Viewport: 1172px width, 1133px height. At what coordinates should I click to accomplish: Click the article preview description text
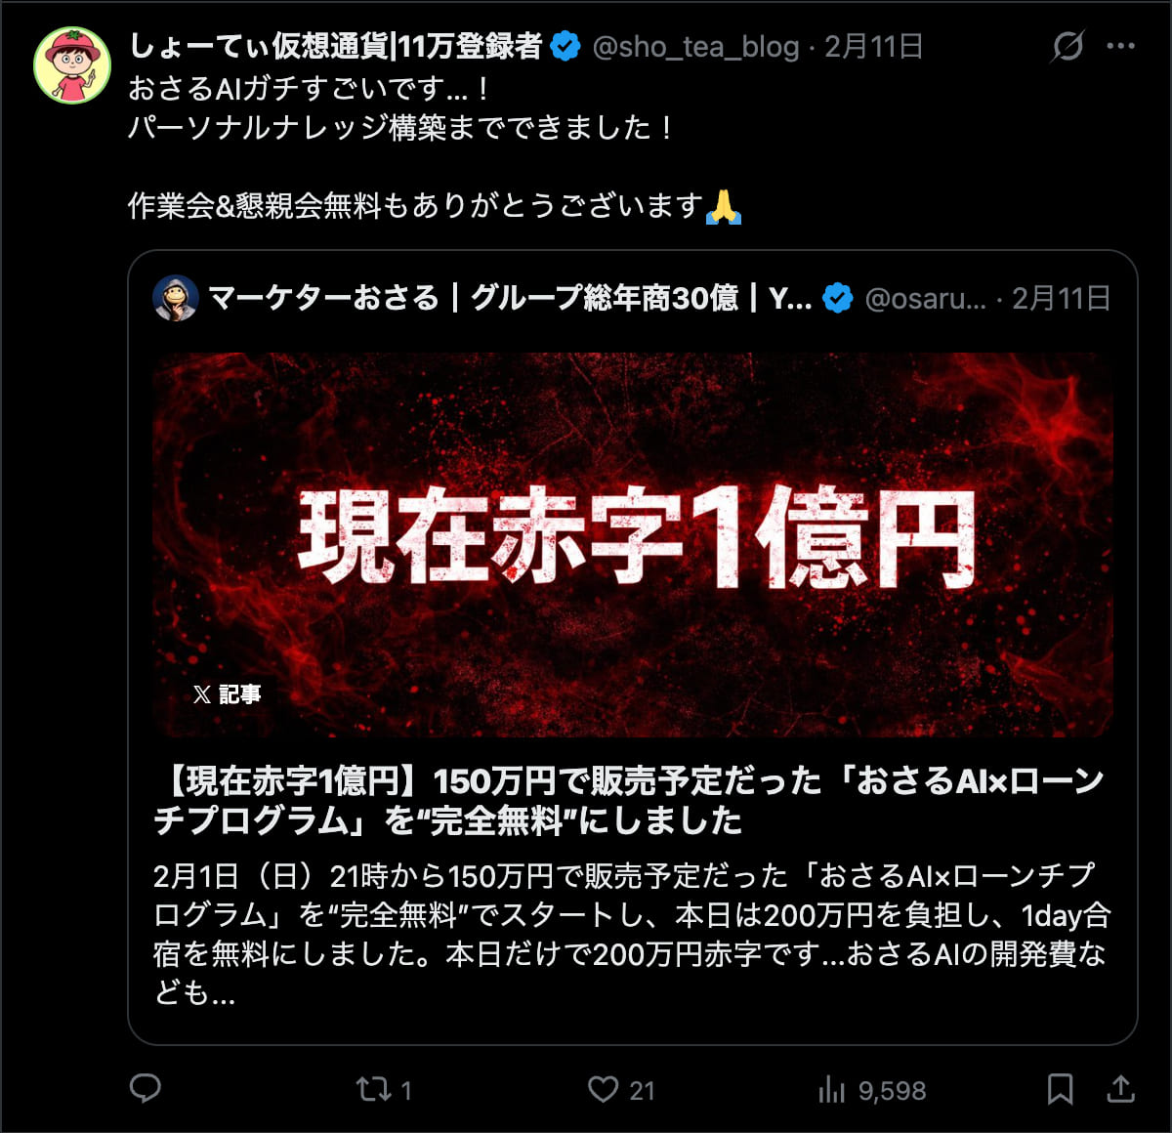(x=632, y=934)
